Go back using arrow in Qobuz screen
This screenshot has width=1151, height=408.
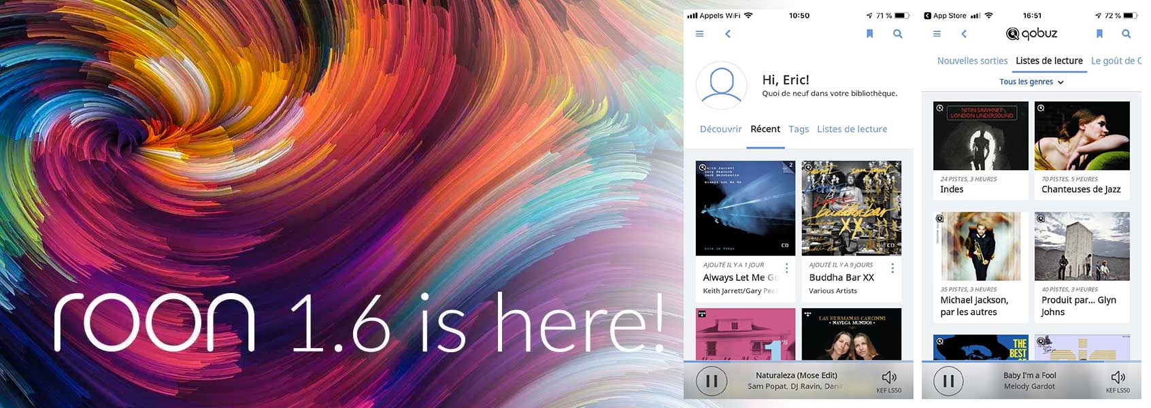[964, 33]
